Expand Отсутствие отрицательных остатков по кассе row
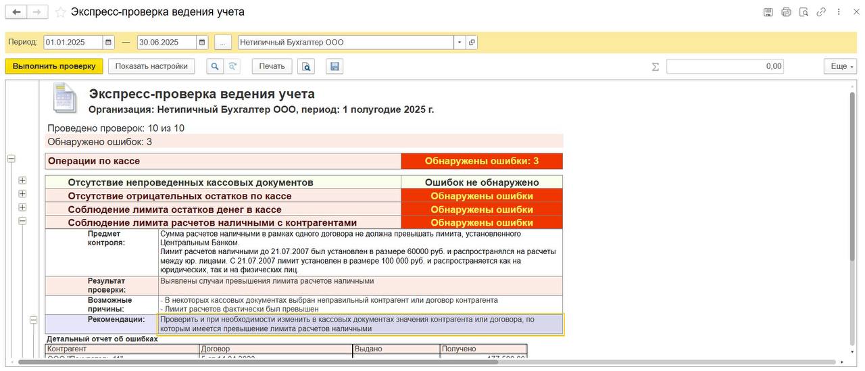This screenshot has height=371, width=865. [22, 194]
